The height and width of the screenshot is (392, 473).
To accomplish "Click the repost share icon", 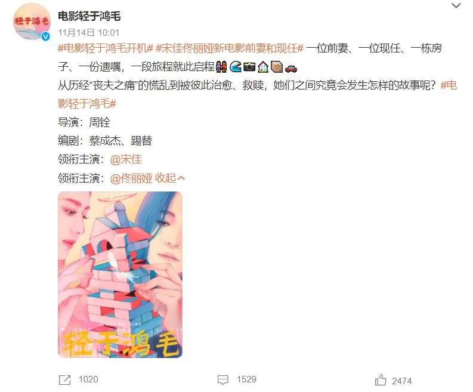I will (x=64, y=380).
